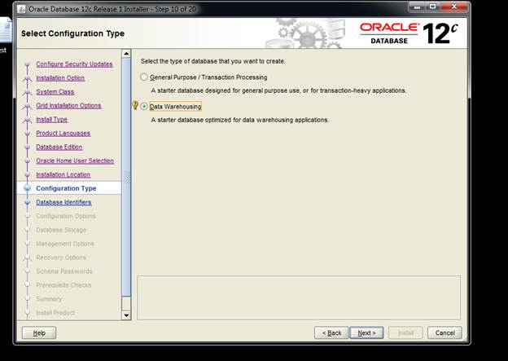Click the greyed Database Storage step text

coord(61,230)
